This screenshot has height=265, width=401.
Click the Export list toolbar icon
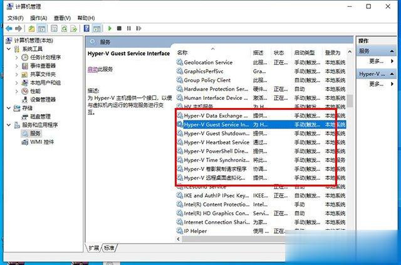[74, 28]
